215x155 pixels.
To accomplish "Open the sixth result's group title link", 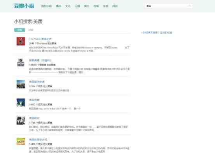I will click(x=38, y=139).
